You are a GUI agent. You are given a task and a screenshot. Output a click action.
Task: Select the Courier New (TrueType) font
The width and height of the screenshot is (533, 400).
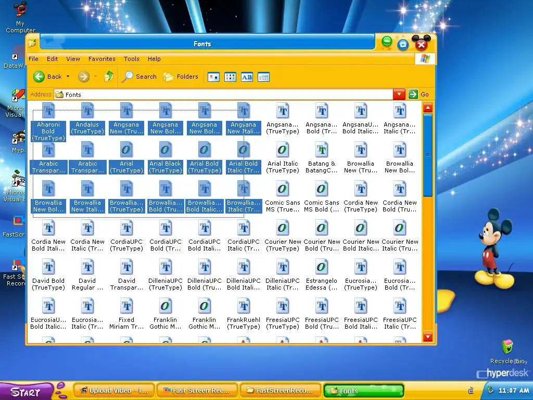(x=283, y=236)
